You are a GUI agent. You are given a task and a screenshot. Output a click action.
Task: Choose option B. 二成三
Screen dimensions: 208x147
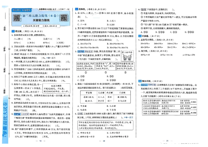pyautogui.click(x=111, y=21)
